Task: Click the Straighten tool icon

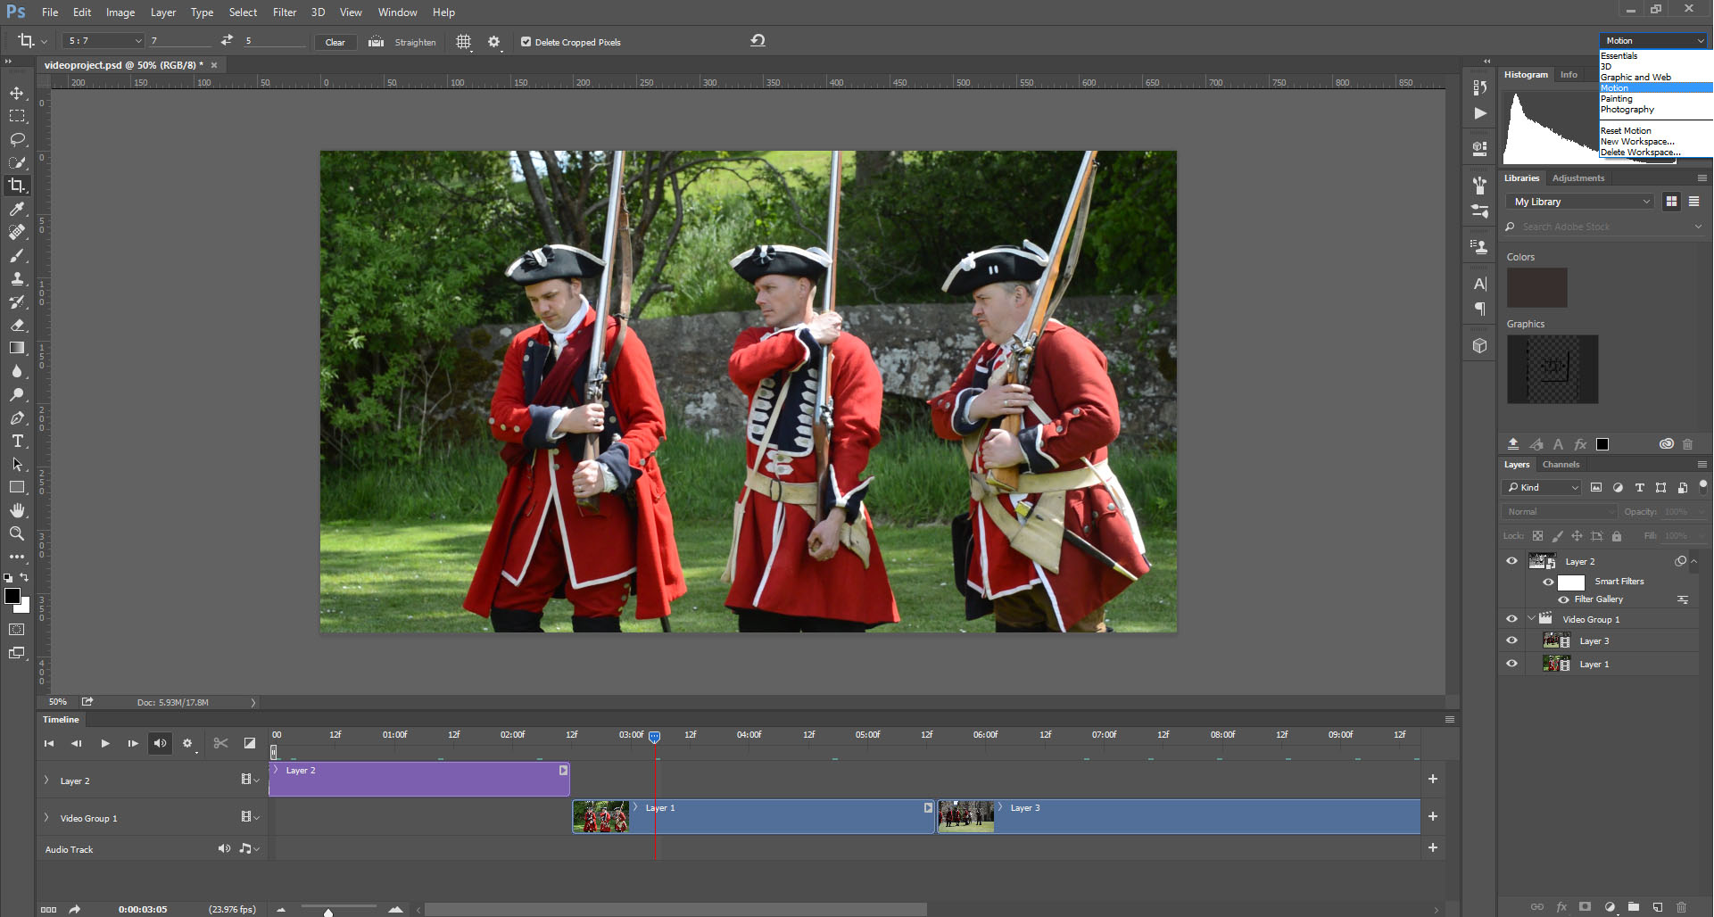Action: 377,42
